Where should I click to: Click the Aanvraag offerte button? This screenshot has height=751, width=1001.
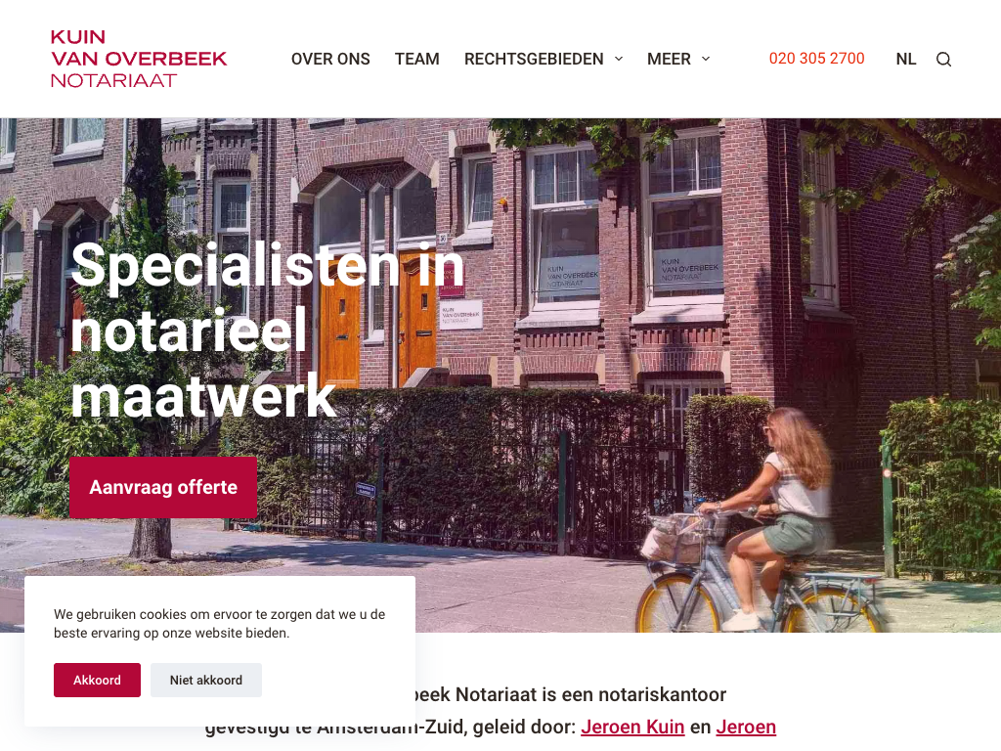(163, 487)
